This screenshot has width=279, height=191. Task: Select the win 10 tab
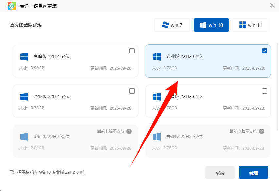pyautogui.click(x=211, y=25)
